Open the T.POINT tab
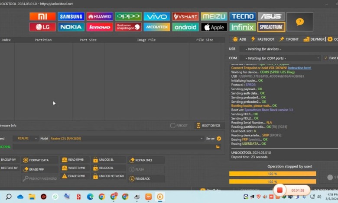Viewport: 338px width, 203px height. [x=289, y=39]
